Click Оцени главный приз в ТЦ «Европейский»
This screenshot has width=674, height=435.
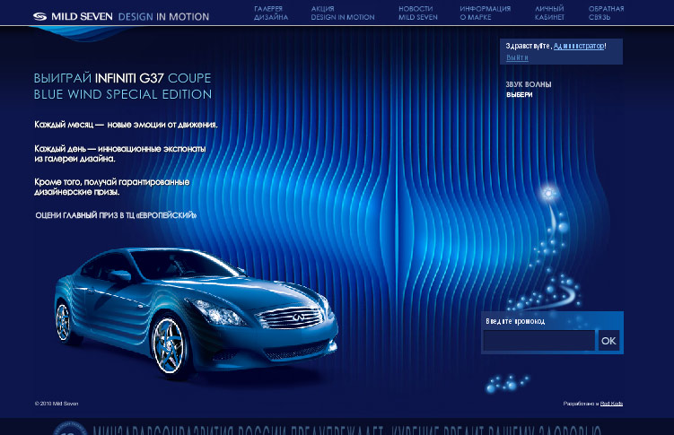[x=116, y=215]
